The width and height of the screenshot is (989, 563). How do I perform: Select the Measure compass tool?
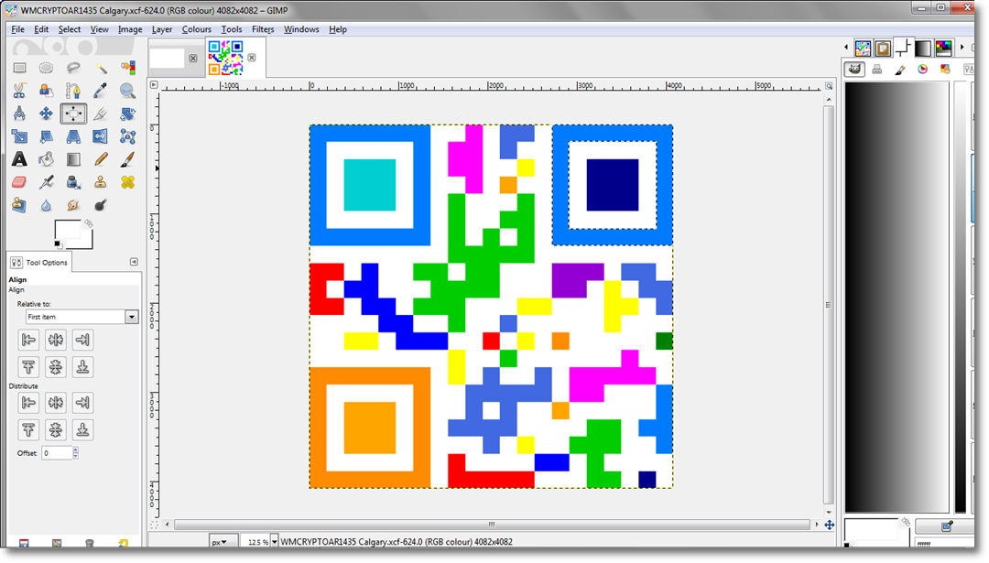[19, 114]
